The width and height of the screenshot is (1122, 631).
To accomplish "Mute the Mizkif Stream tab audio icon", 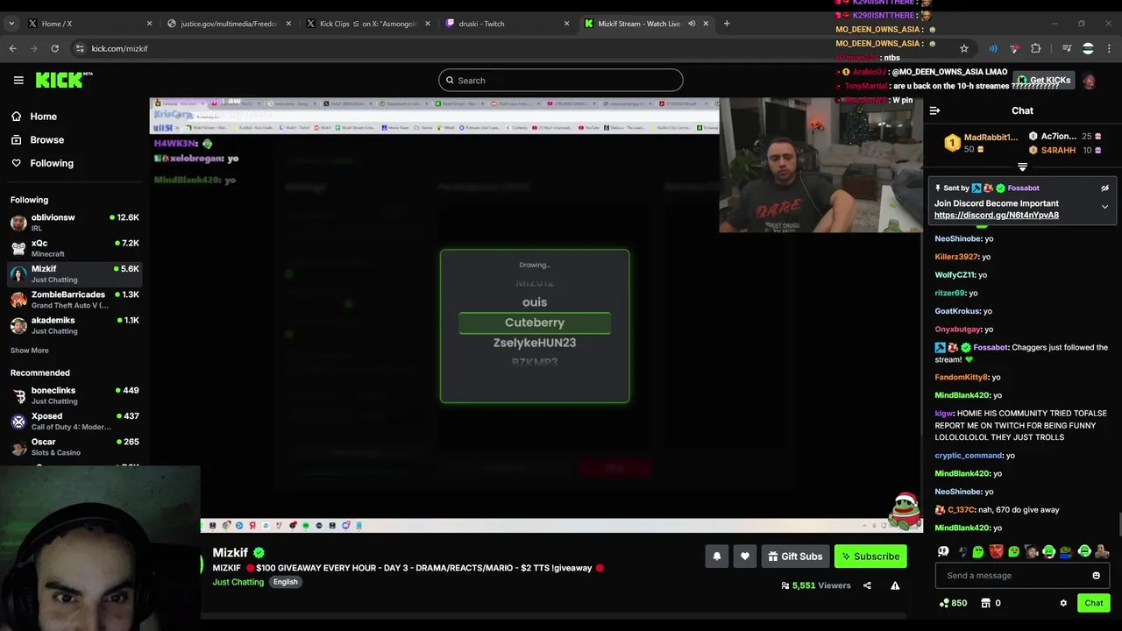I will (692, 24).
